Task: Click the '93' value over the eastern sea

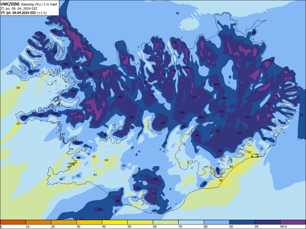Action: [x=301, y=115]
